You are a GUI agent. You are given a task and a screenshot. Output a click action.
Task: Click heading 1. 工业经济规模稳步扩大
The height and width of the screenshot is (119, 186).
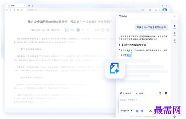click(133, 45)
